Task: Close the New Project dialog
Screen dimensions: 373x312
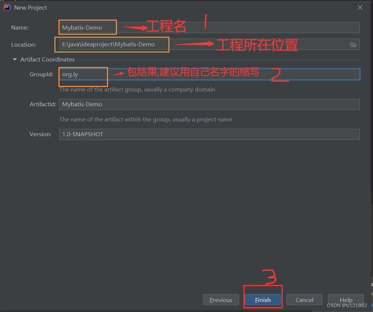Action: [360, 7]
